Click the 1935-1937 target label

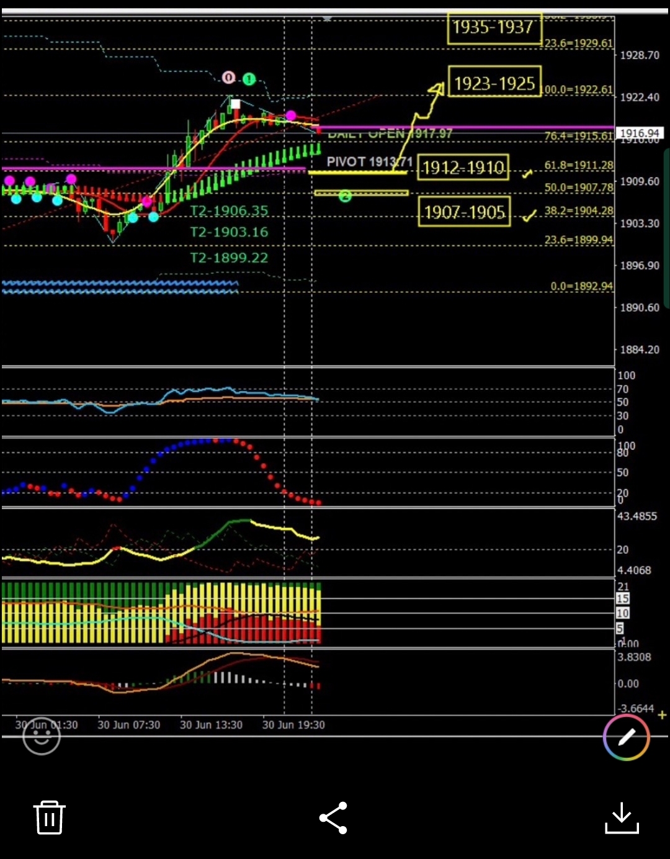(x=494, y=28)
